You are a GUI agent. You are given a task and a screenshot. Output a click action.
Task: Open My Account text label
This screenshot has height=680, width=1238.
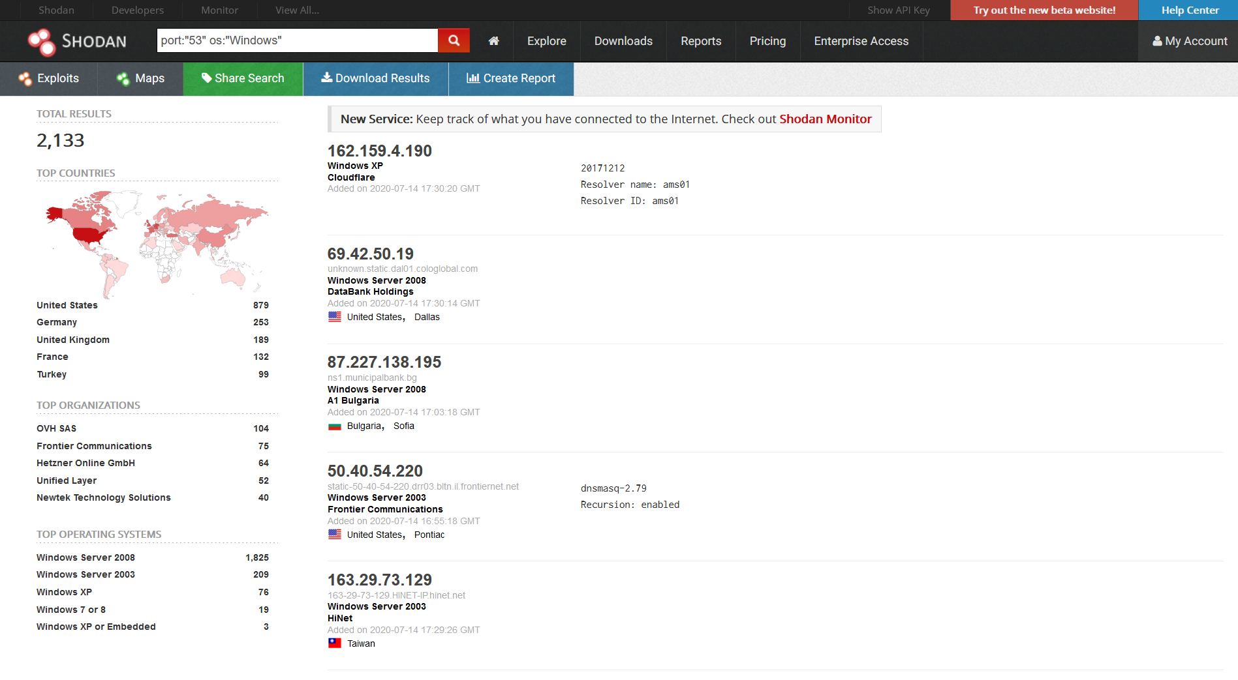(1196, 41)
